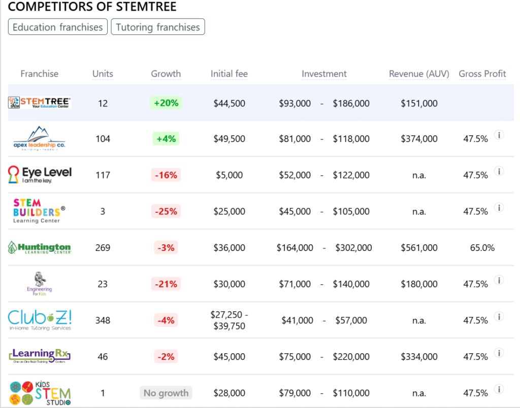
Task: Click the Revenue (AUV) column header
Action: [x=419, y=73]
